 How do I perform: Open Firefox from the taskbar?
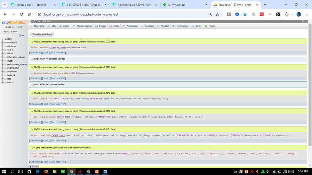(46, 171)
